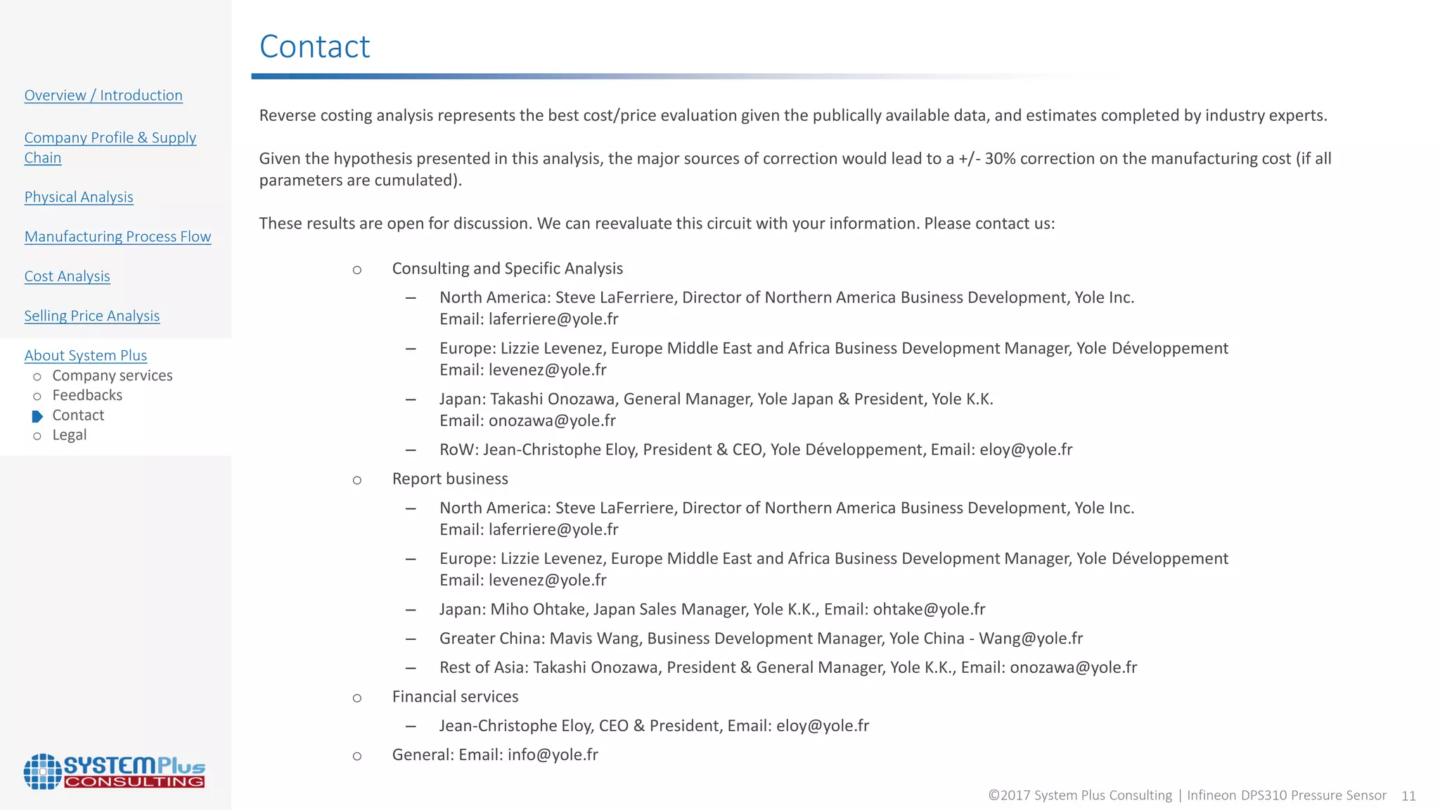Click the System Plus Consulting logo

point(114,771)
